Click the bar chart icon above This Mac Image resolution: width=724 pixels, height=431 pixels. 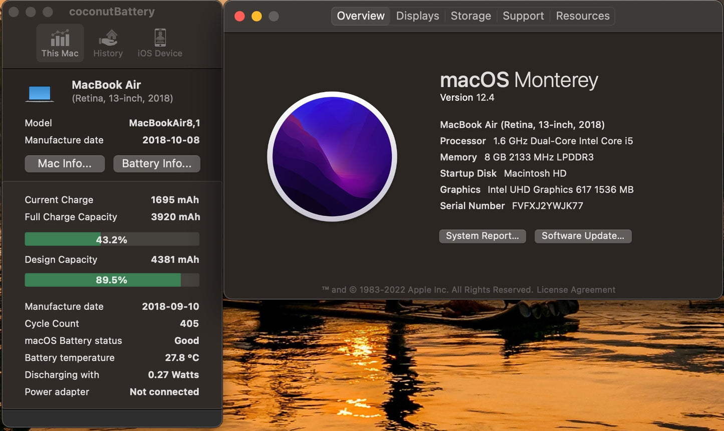[60, 37]
